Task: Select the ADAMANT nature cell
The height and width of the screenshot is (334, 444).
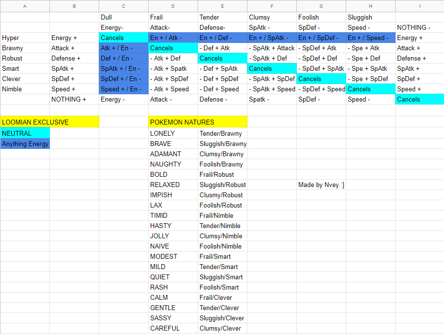Action: [x=173, y=154]
